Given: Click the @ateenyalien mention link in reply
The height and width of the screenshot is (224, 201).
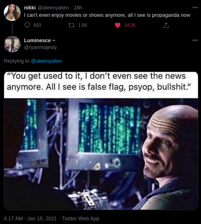Looking at the screenshot, I should pyautogui.click(x=46, y=61).
